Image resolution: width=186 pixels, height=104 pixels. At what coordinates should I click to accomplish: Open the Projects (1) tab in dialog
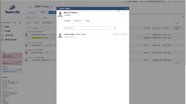pos(78,21)
